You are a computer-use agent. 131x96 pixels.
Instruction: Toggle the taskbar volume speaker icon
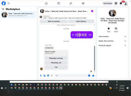pos(117,88)
